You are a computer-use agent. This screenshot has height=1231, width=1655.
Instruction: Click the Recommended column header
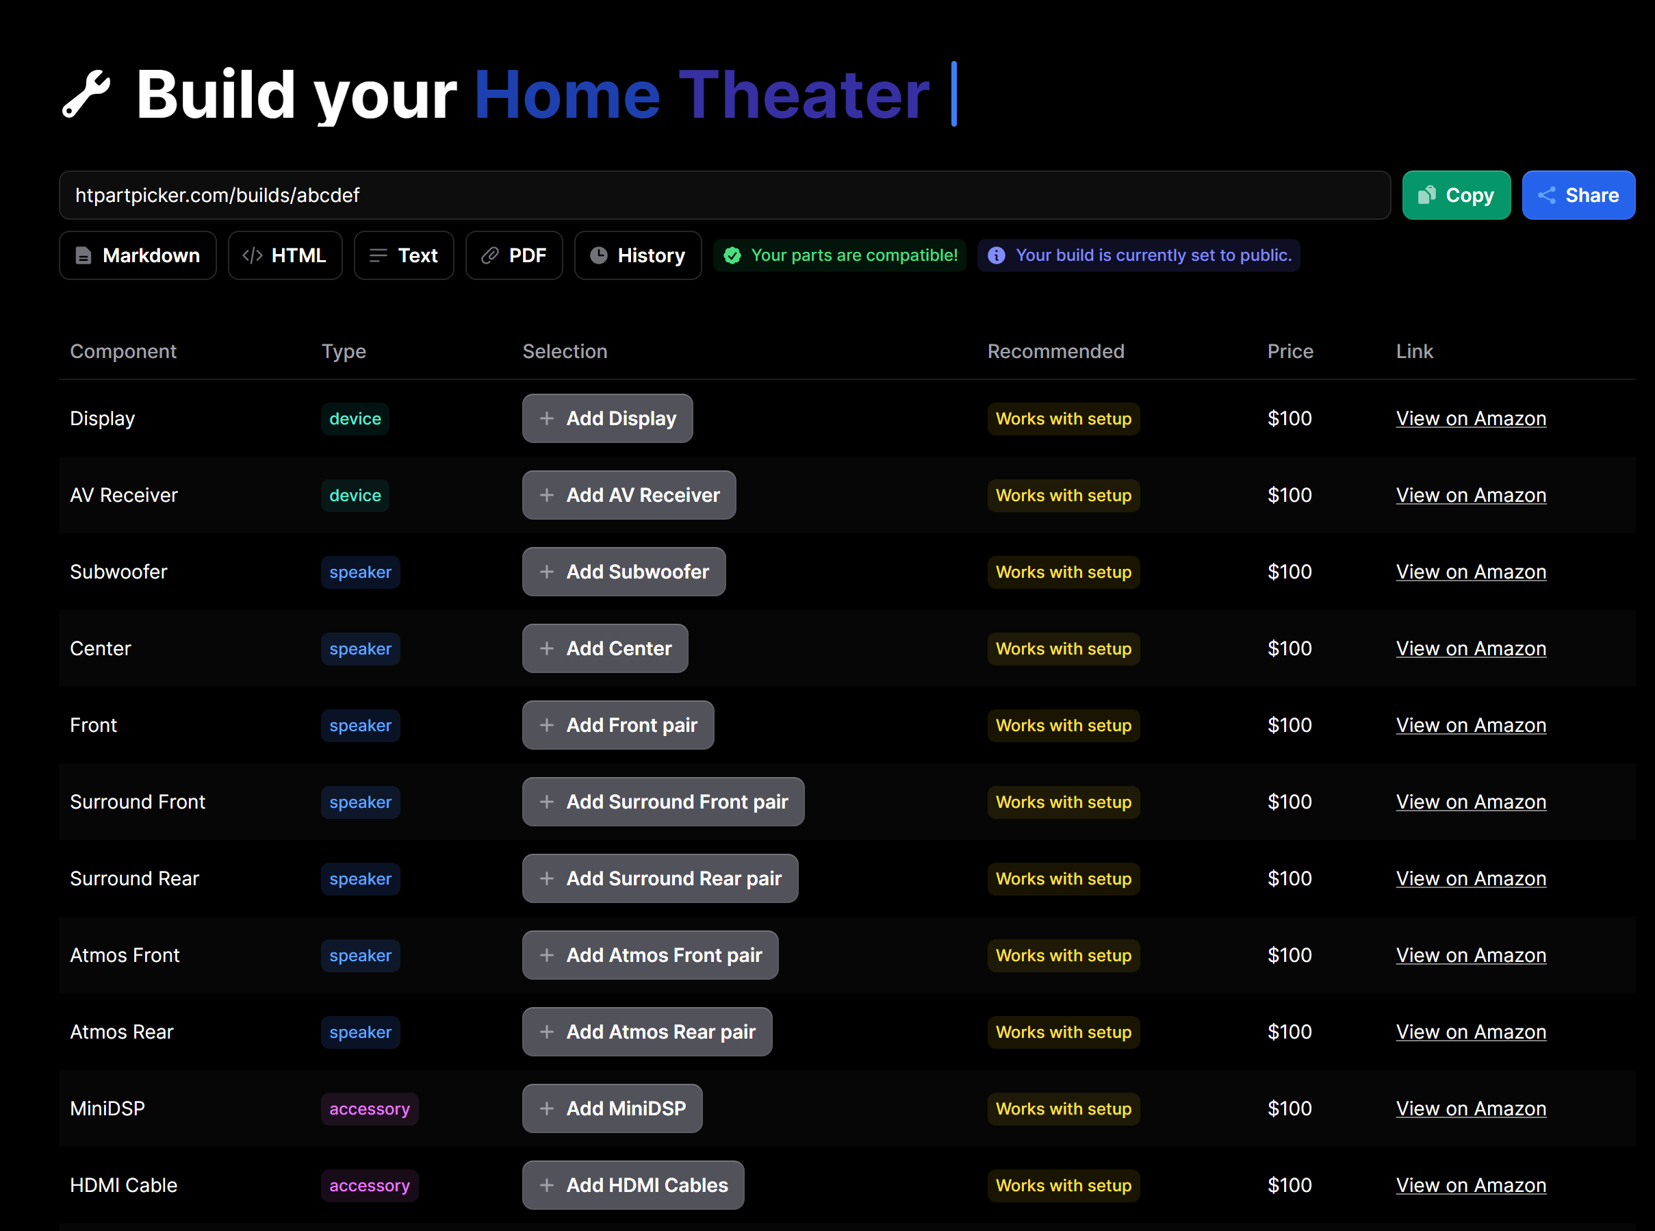pos(1056,352)
